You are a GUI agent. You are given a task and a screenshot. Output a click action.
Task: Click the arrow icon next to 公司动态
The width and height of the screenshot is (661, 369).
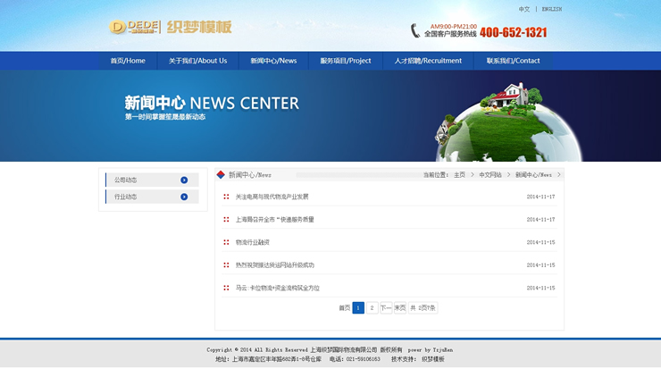184,180
